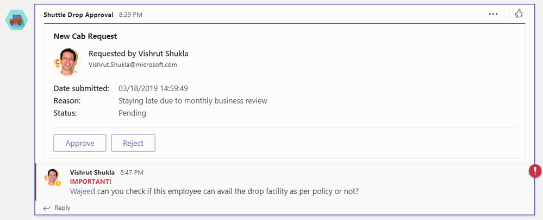This screenshot has width=543, height=220.
Task: Click the Shuttle Drop Approval sender name
Action: tap(78, 15)
